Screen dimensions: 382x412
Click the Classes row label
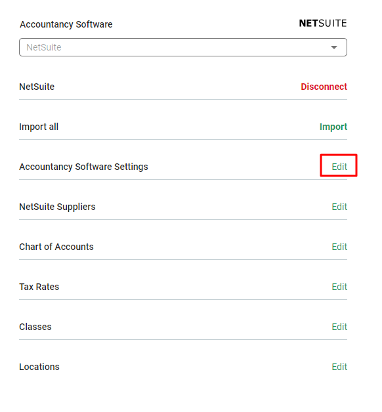(35, 327)
